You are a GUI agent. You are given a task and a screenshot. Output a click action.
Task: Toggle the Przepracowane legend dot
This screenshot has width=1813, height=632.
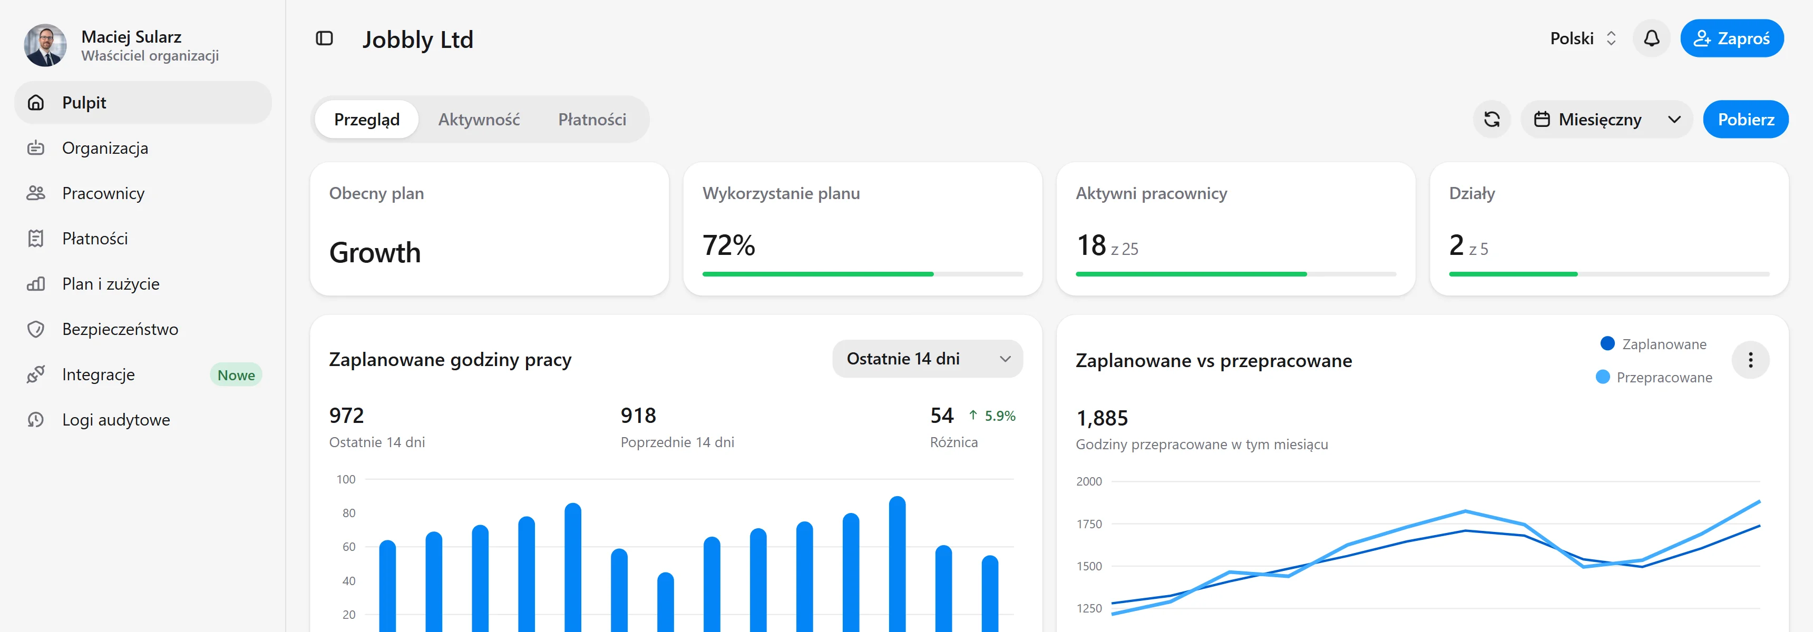point(1603,377)
